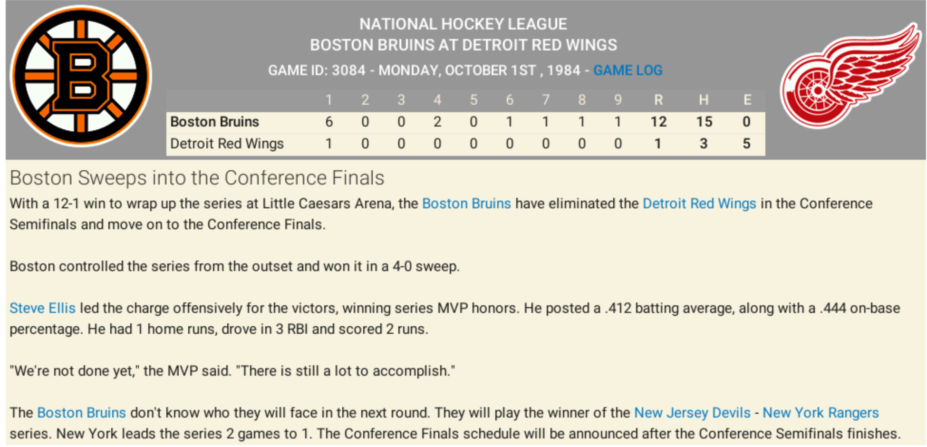Select Detroit Red Wings row name in box score
Viewport: 927px width, 447px height.
pos(227,144)
